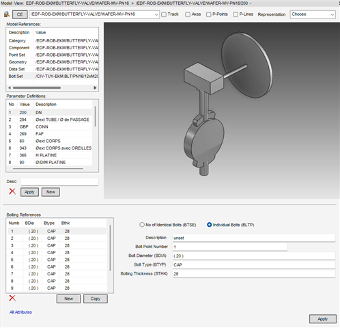The width and height of the screenshot is (340, 328).
Task: Select the Bolt Set row in Model References
Action: [53, 77]
